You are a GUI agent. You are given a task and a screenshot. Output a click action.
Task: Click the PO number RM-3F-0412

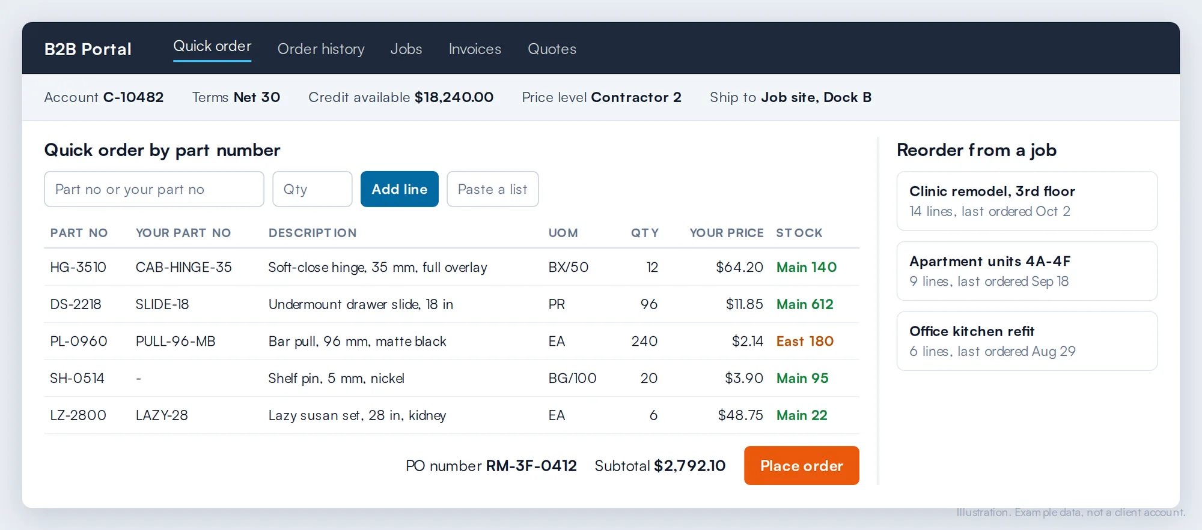click(531, 466)
